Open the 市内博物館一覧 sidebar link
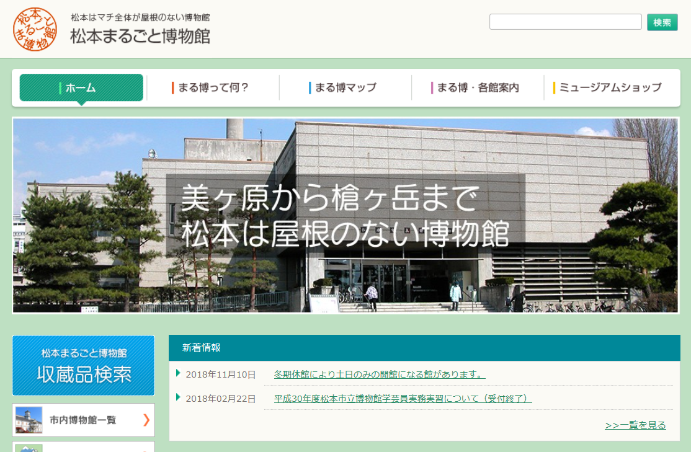Image resolution: width=691 pixels, height=452 pixels. click(x=83, y=420)
